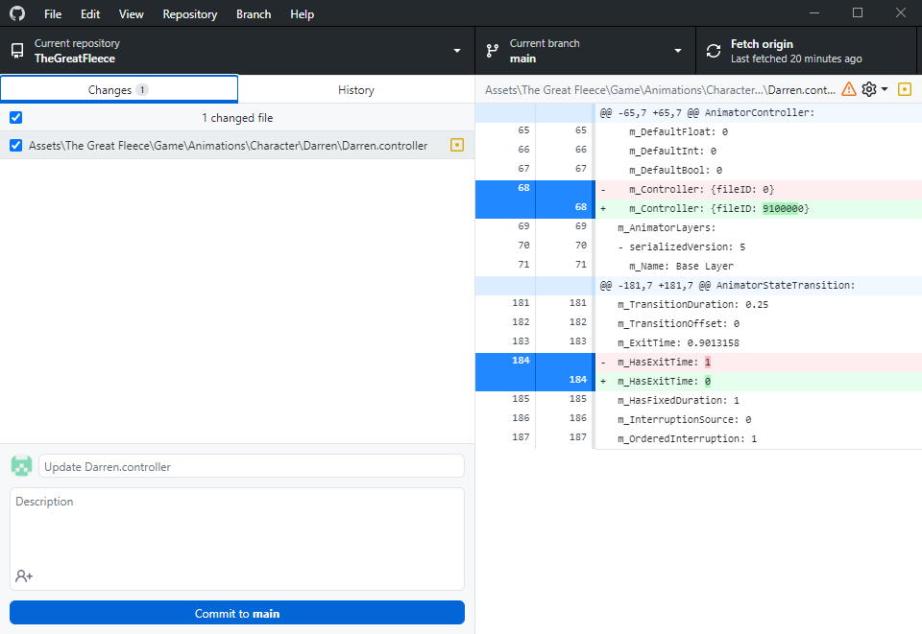Click the Commit to main button
922x634 pixels.
[x=237, y=613]
